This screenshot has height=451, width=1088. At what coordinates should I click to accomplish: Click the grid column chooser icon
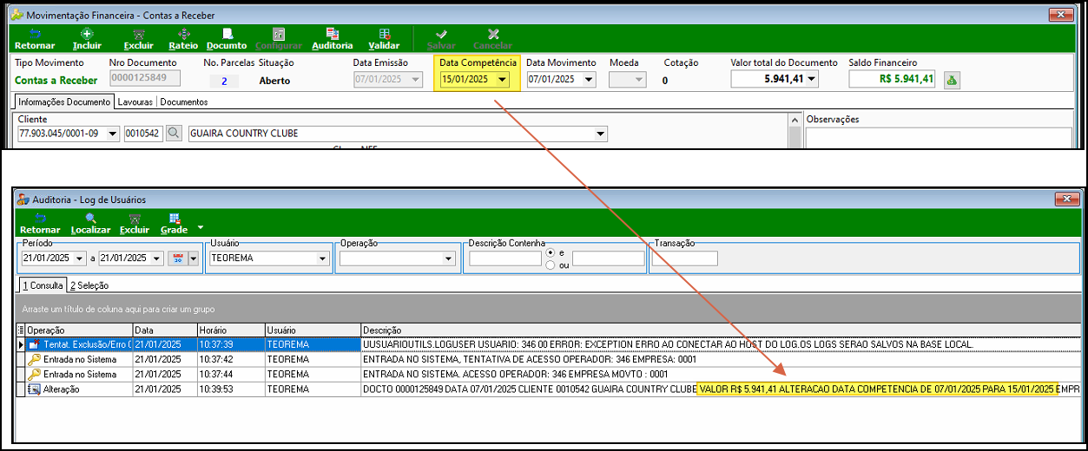(x=21, y=330)
